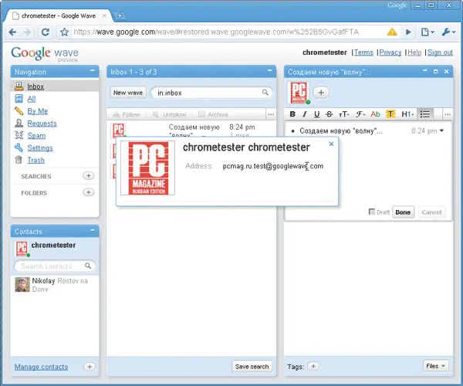
Task: Open the Settings navigation link
Action: click(40, 148)
